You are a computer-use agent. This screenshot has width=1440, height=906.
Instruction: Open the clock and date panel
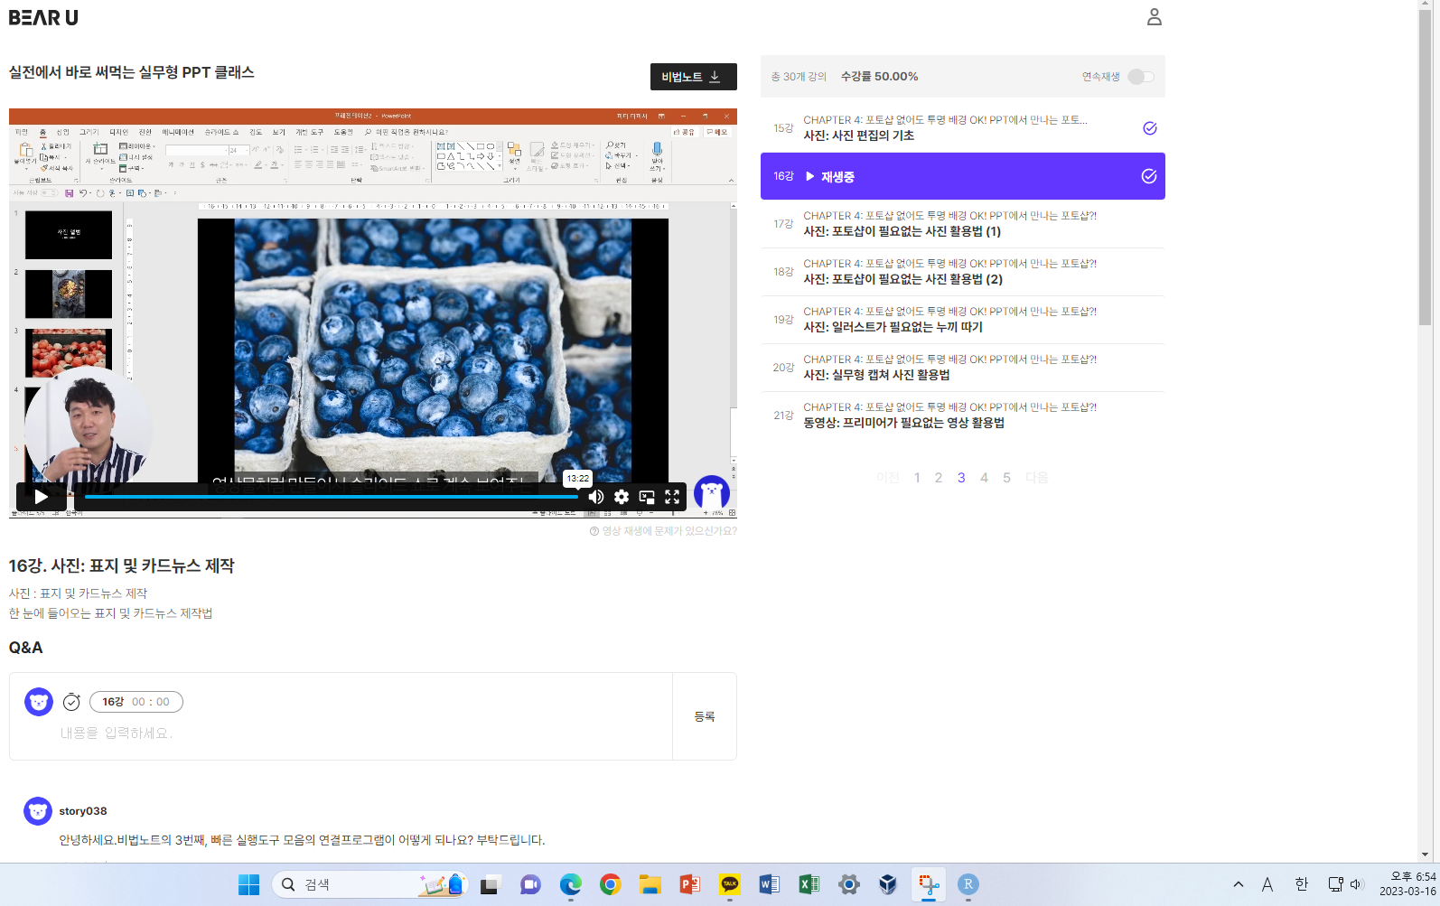[1407, 884]
